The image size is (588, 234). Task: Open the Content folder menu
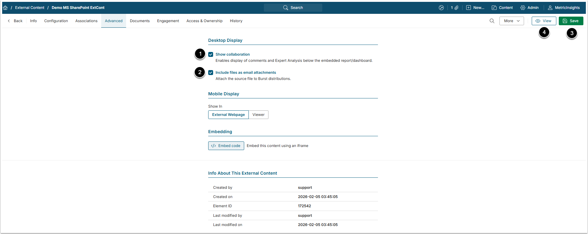pos(502,8)
